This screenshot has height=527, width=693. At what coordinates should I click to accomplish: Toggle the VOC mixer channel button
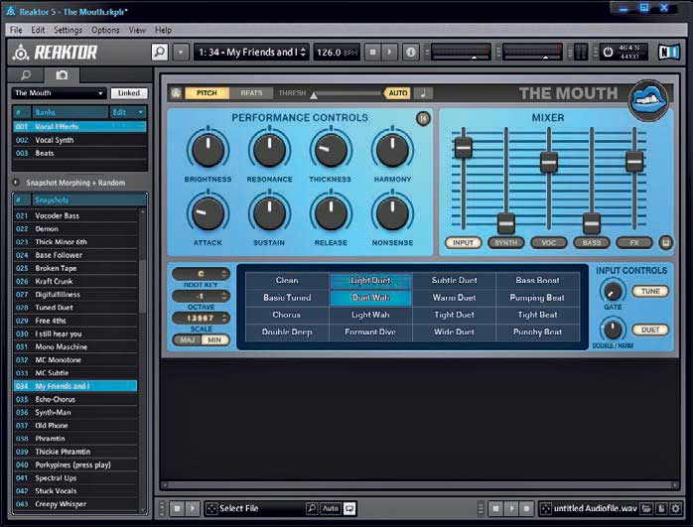click(x=548, y=242)
